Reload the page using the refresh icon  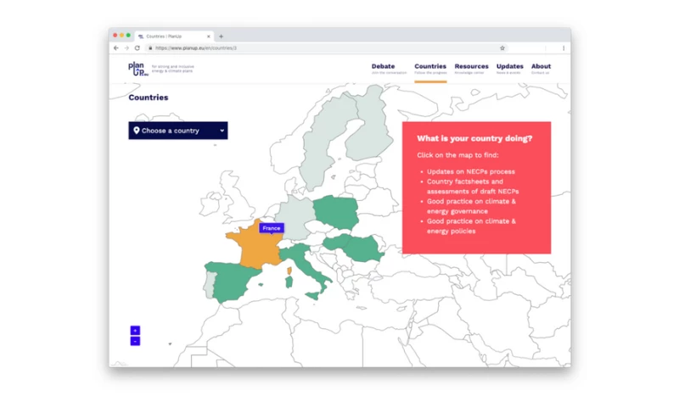137,48
